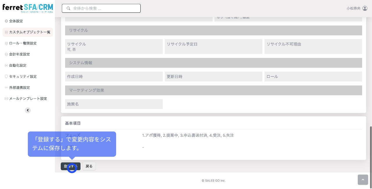This screenshot has width=372, height=189.
Task: Click the magnifier icon in the search box
Action: [69, 8]
